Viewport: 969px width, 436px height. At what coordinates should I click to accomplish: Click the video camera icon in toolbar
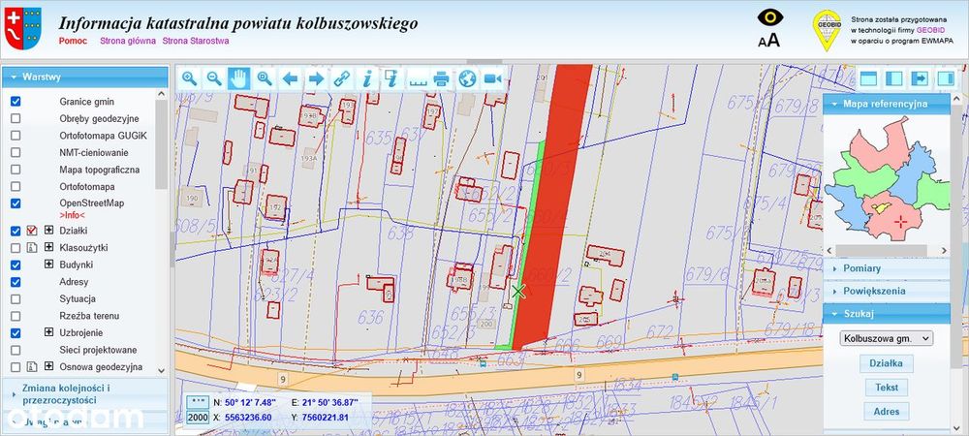coord(492,78)
